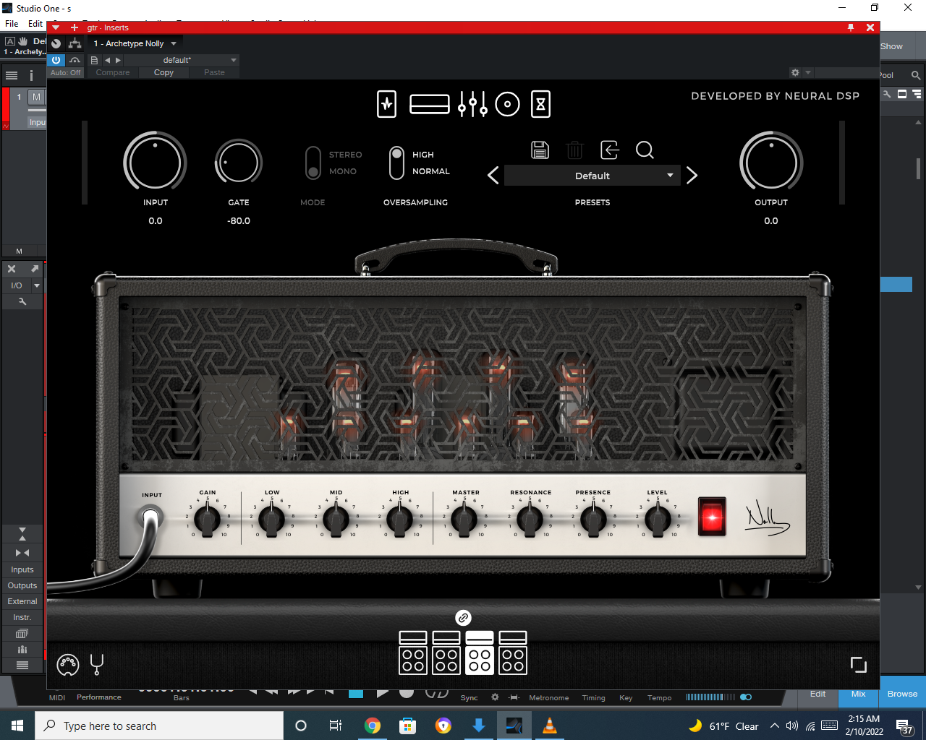Open Google Chrome from the taskbar

[373, 726]
